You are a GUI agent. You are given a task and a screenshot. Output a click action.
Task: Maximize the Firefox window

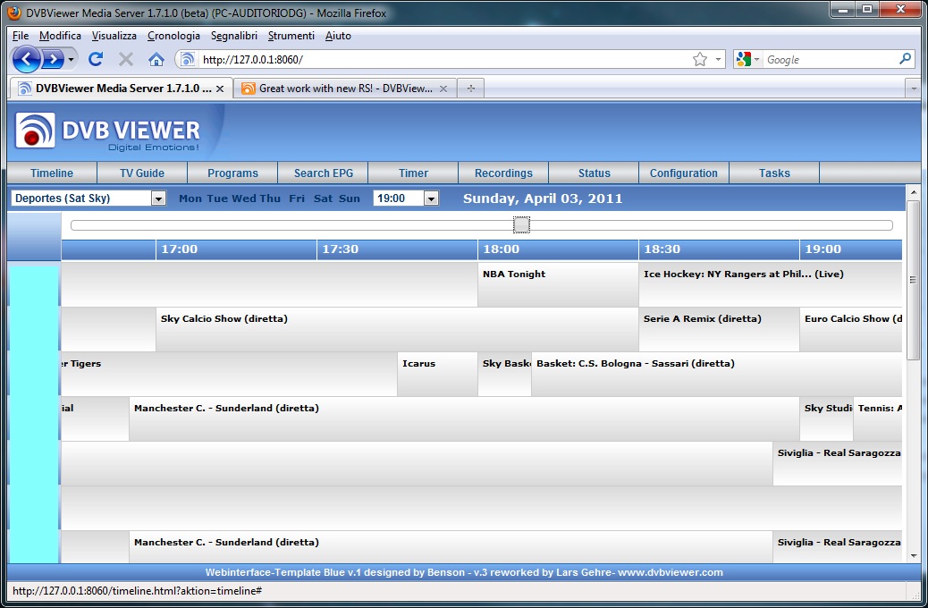coord(867,10)
